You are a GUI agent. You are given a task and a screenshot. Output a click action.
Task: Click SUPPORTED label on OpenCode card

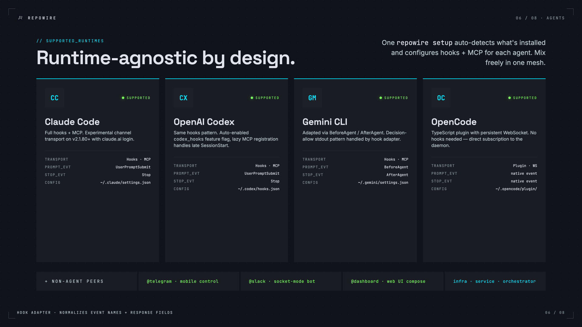click(x=525, y=98)
